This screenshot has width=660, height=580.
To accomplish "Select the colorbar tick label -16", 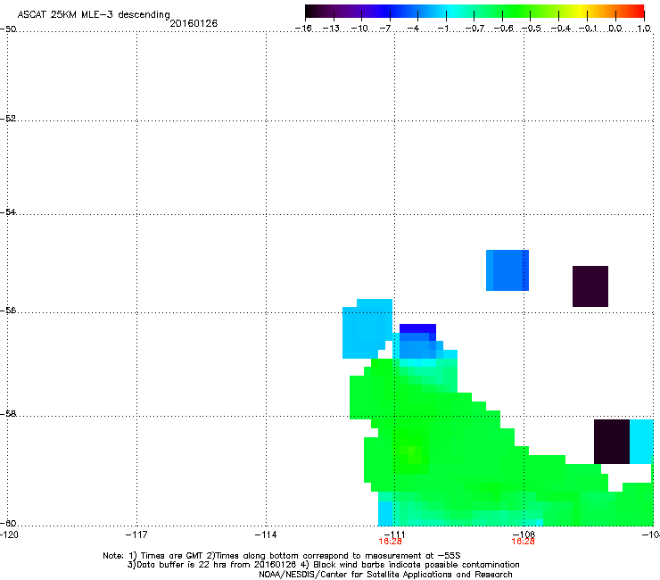I will point(303,29).
